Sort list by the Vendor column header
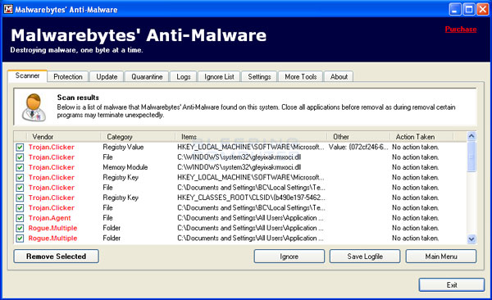 [63, 137]
